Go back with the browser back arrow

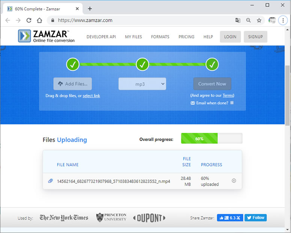(8, 20)
